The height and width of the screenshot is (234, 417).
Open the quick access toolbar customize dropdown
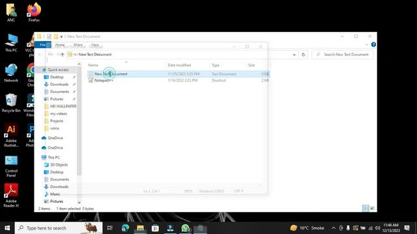click(x=61, y=36)
